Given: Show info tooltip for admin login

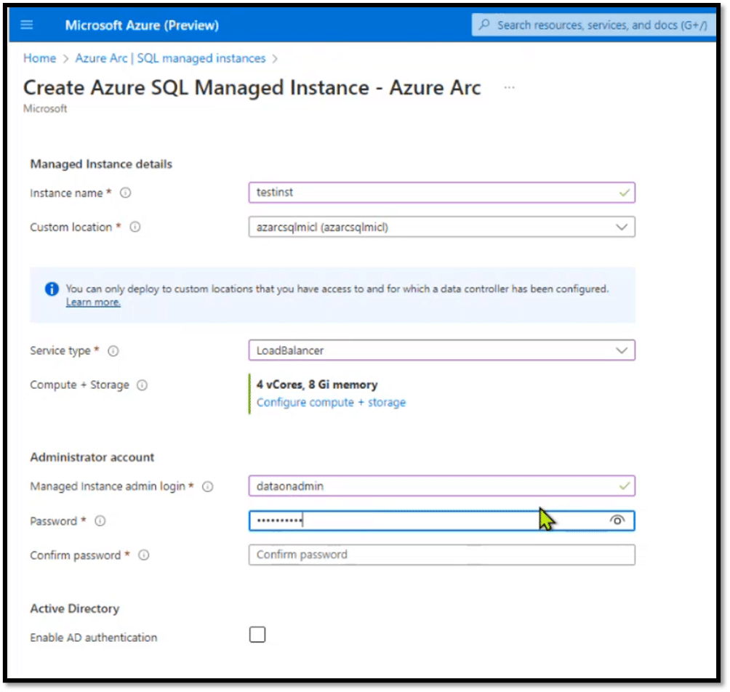Looking at the screenshot, I should pos(208,487).
